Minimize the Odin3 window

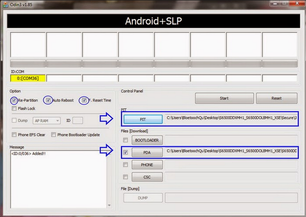click(x=275, y=3)
